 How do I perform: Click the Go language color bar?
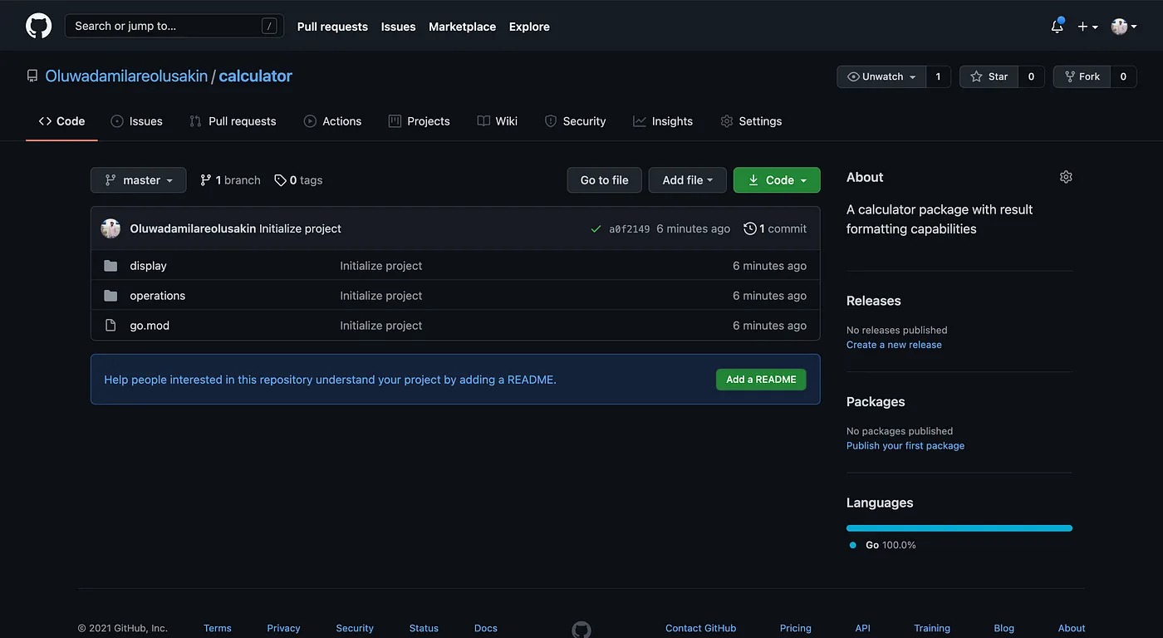click(x=959, y=528)
